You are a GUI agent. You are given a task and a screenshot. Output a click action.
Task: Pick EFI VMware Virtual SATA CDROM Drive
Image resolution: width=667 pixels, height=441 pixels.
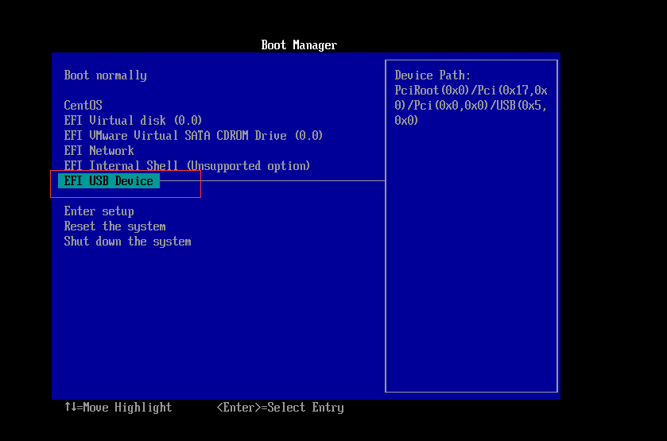click(x=193, y=136)
